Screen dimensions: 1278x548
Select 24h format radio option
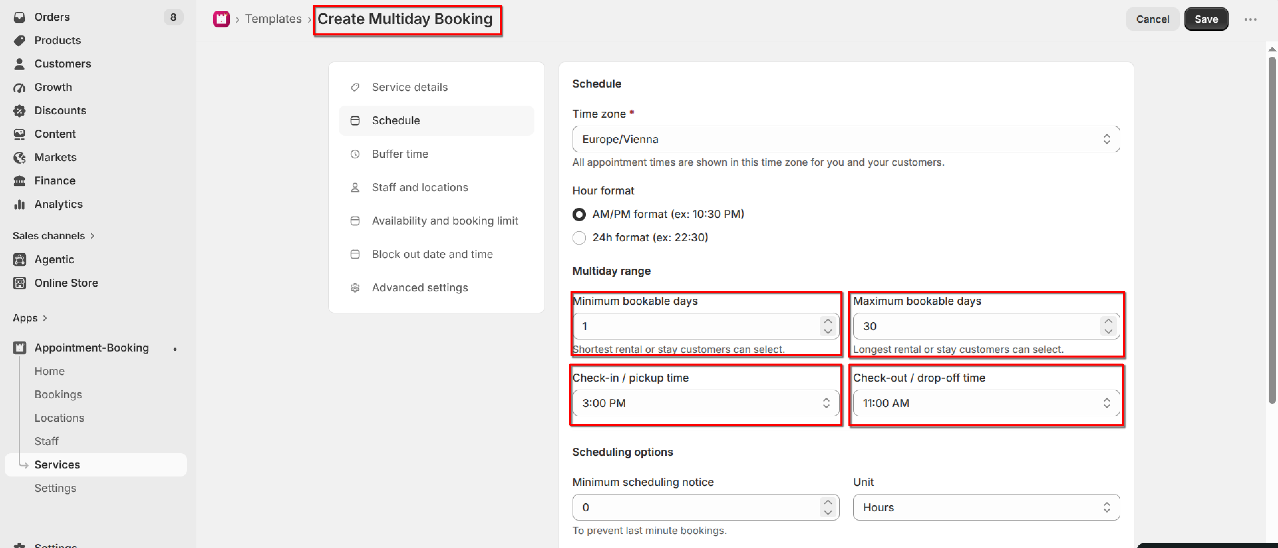click(579, 238)
